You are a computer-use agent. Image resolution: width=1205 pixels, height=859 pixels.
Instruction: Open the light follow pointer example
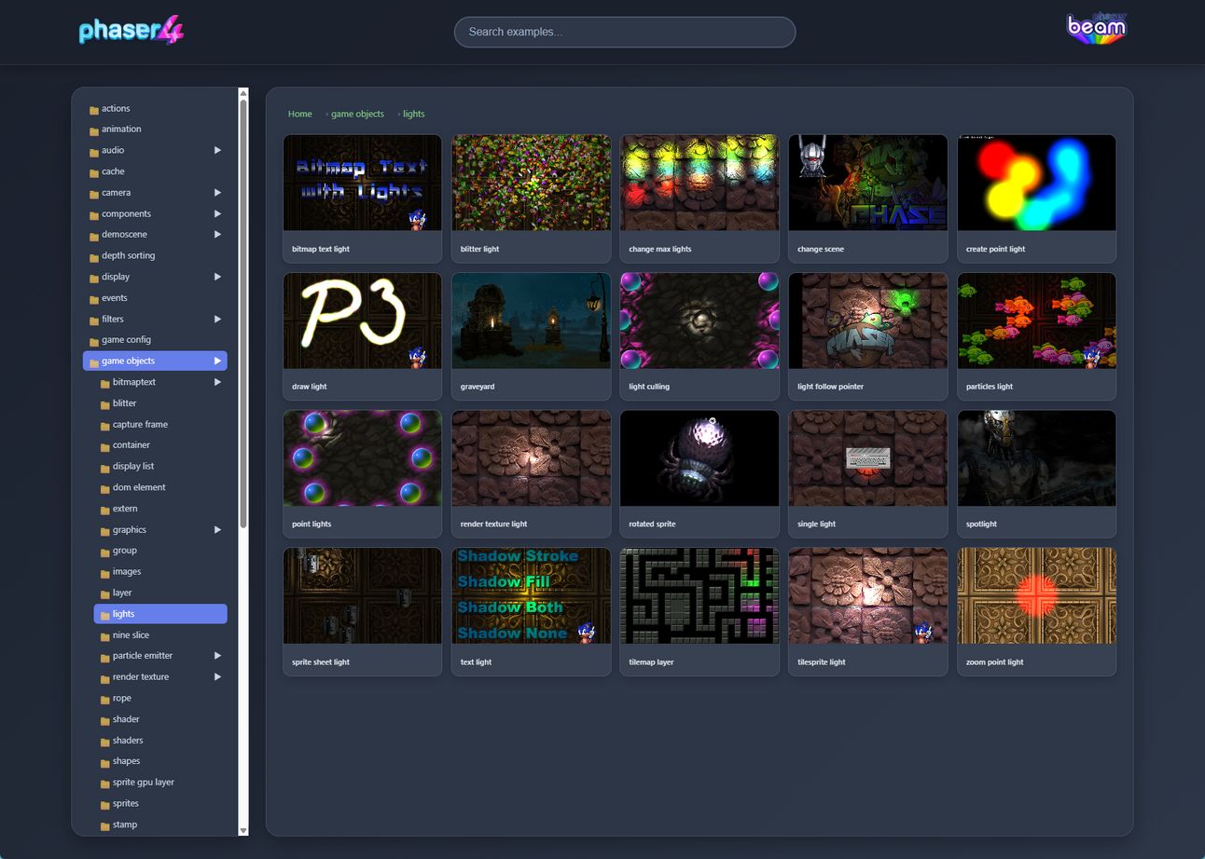pos(868,336)
